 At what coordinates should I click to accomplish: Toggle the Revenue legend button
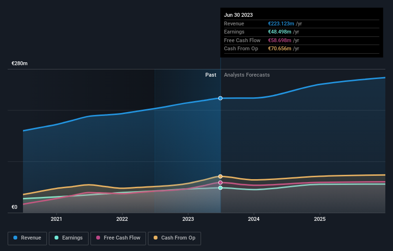pyautogui.click(x=27, y=238)
